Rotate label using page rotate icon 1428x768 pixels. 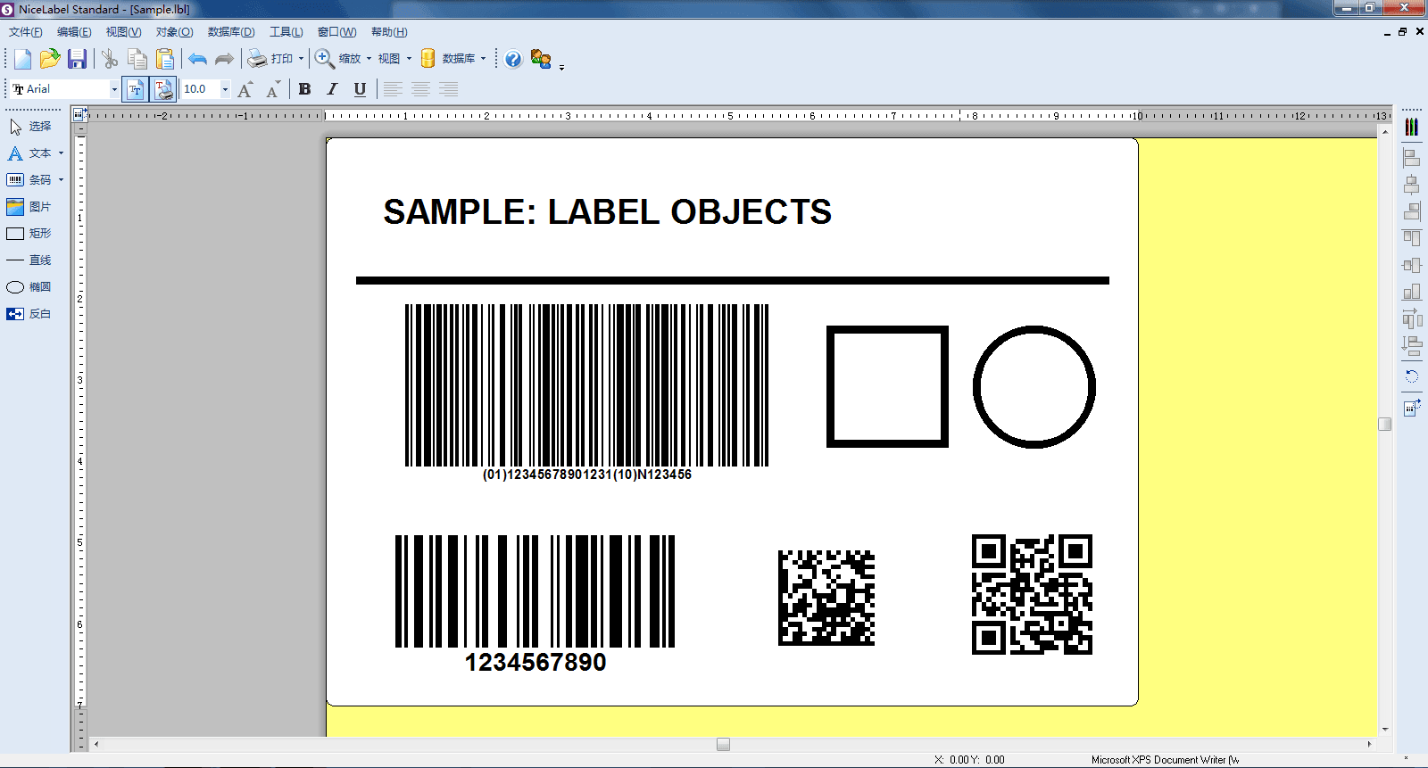1411,407
